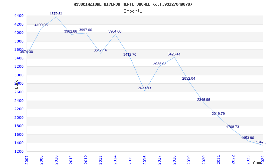Click the 2200 y-axis tick label
The image size is (266, 166).
(19, 109)
